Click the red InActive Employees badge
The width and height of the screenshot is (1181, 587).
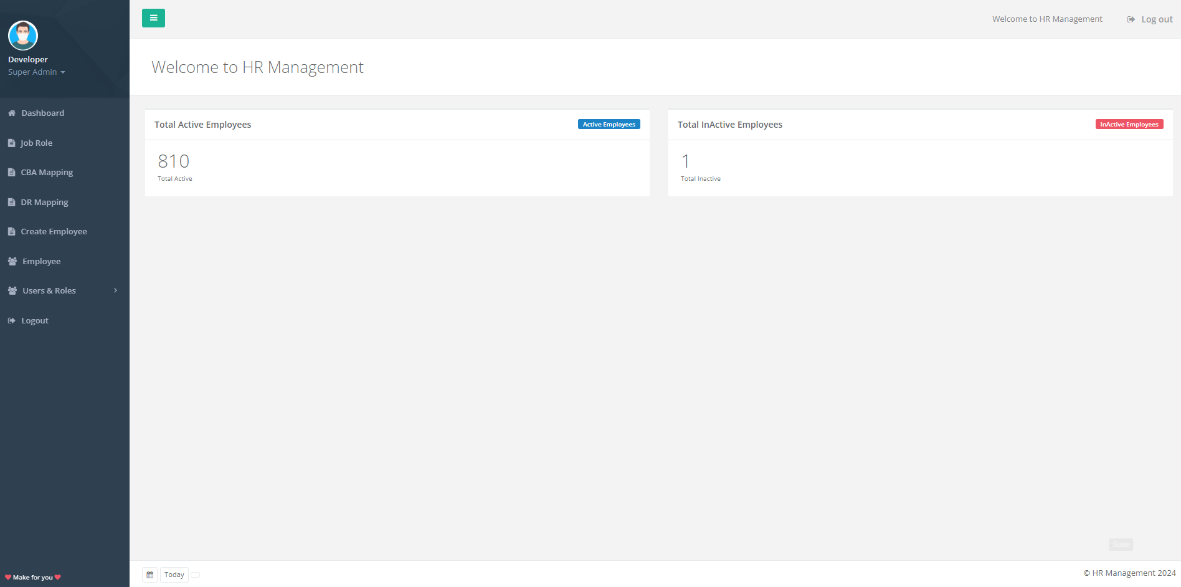click(1129, 125)
